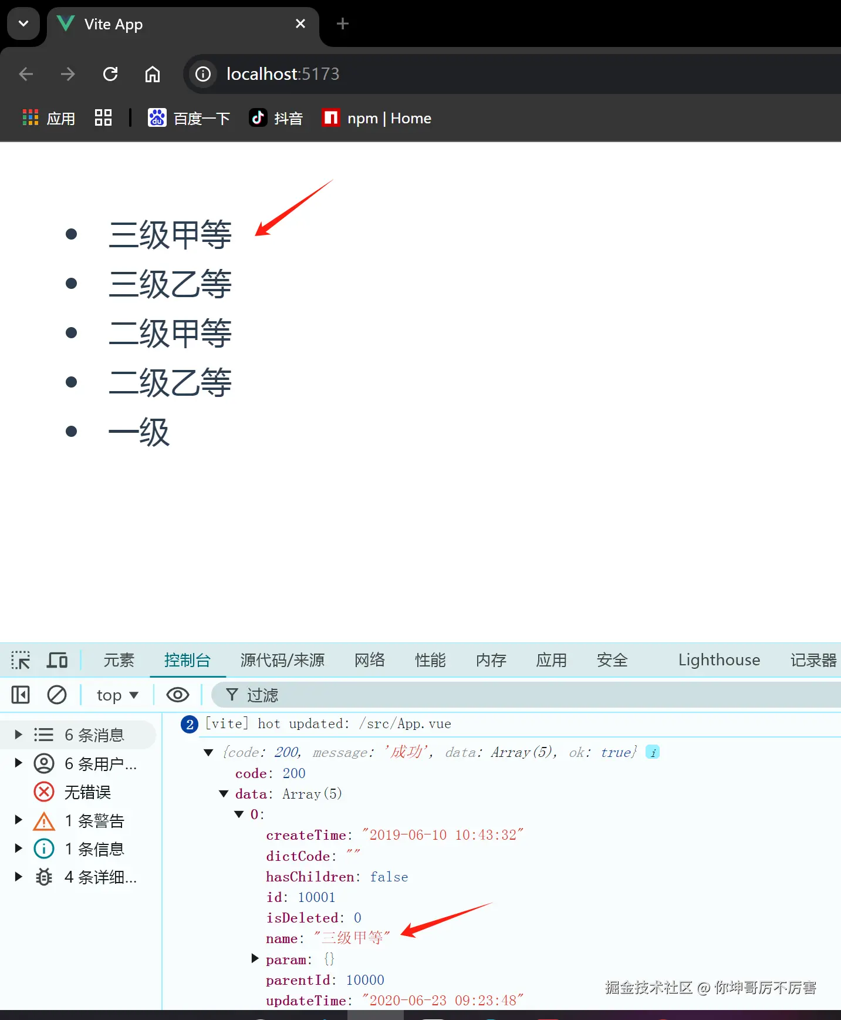Expand the 1 条警告 group
This screenshot has width=841, height=1020.
(x=18, y=820)
